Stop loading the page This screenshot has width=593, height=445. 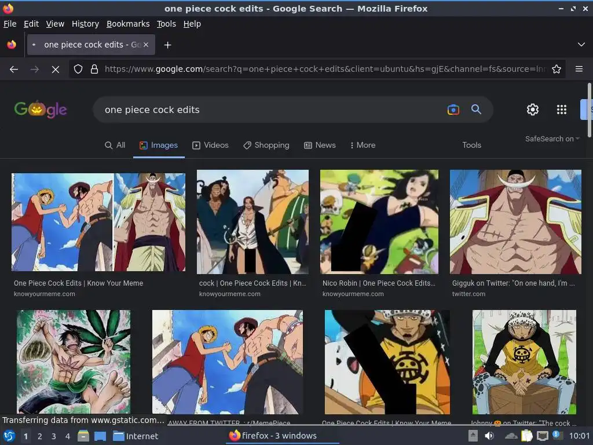tap(55, 70)
